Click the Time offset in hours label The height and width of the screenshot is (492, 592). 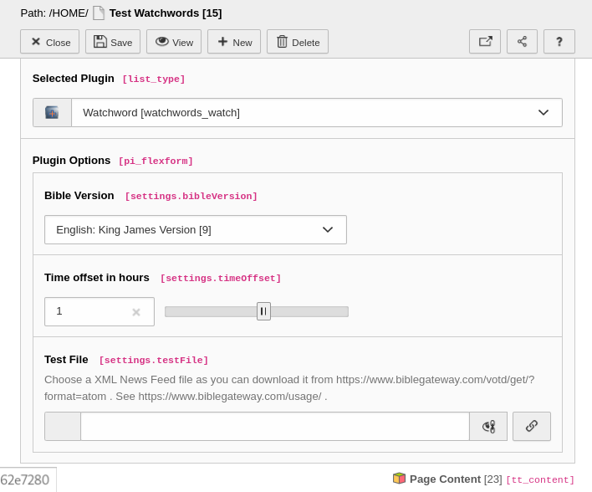[x=97, y=278]
